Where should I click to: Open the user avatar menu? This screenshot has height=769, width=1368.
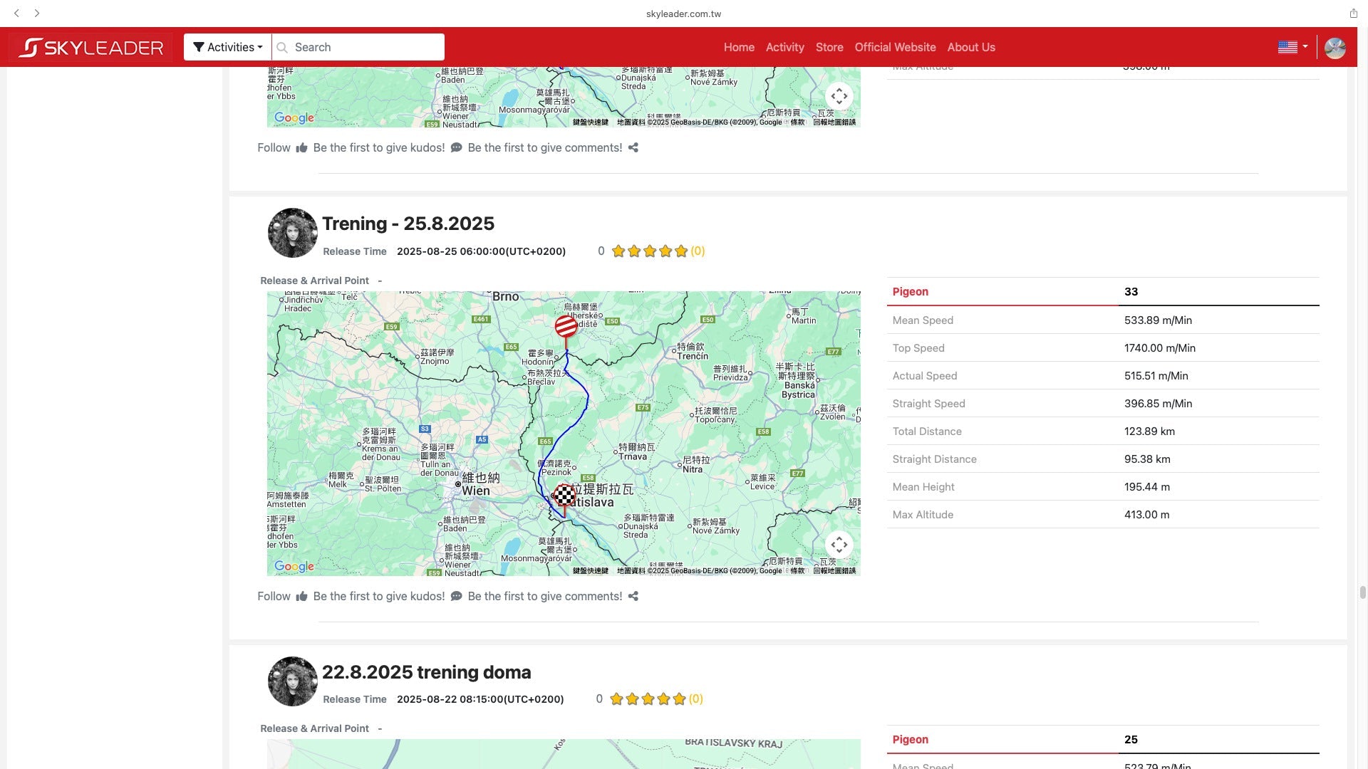tap(1335, 48)
